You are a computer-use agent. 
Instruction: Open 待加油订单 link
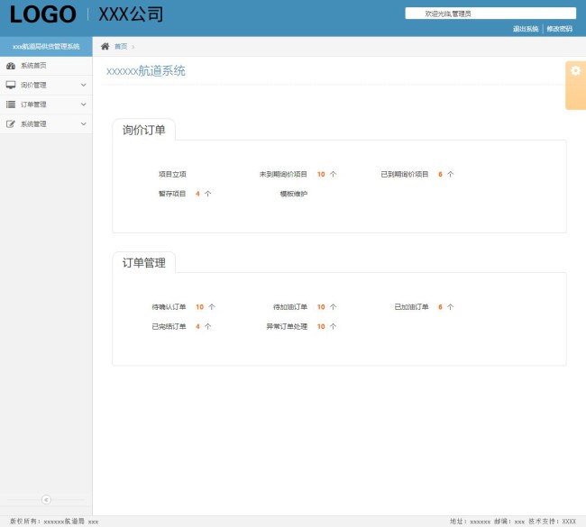click(290, 307)
